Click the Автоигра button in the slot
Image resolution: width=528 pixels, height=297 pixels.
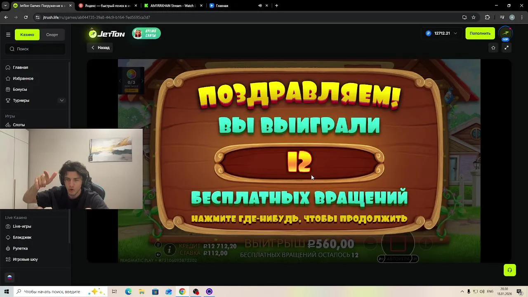click(x=398, y=259)
